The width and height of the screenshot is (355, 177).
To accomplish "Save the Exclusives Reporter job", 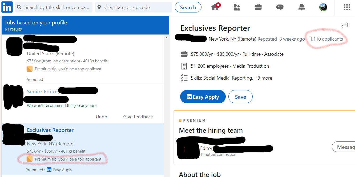I will [x=240, y=97].
